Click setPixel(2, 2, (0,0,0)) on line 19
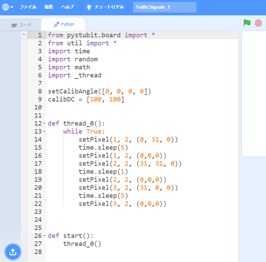Screen dimensions: 266x262 [x=123, y=179]
